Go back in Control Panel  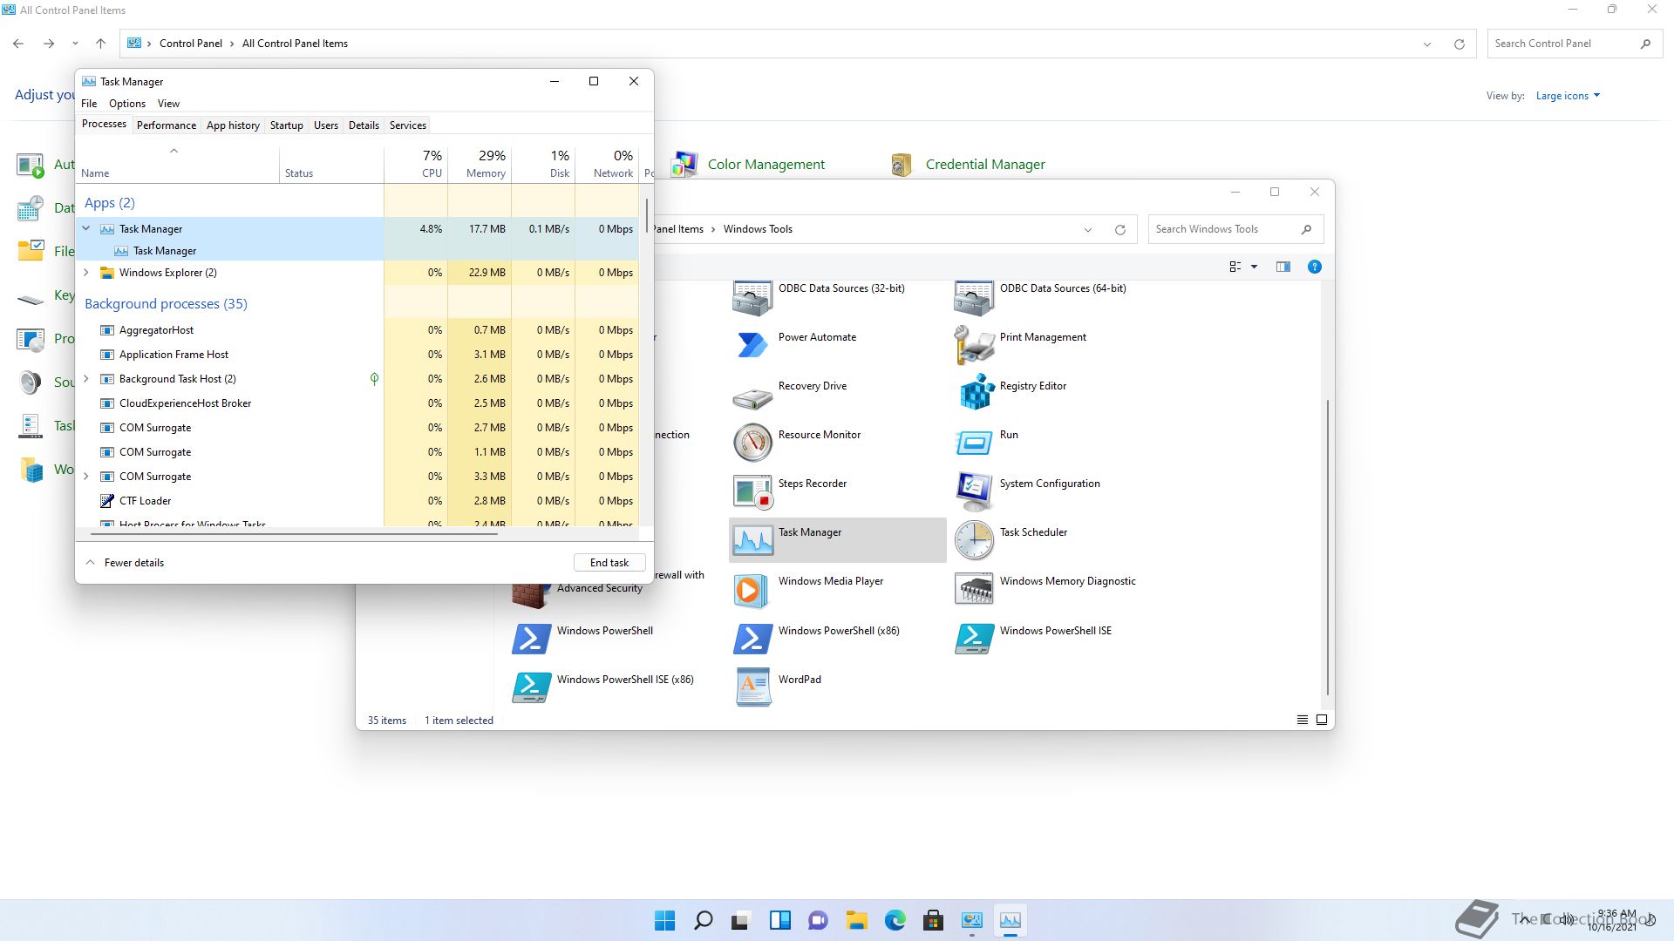coord(18,44)
